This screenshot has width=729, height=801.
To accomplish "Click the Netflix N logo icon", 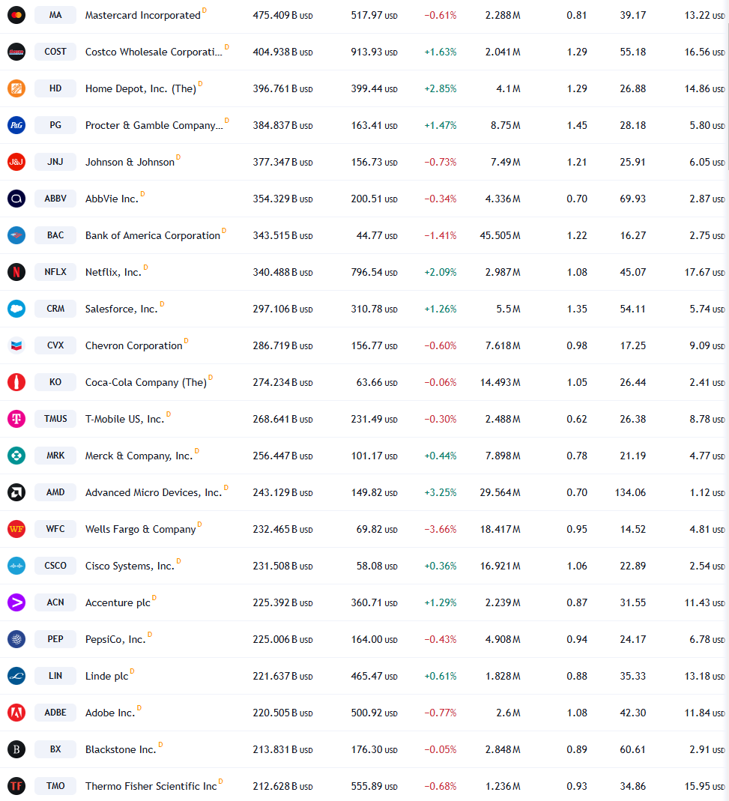I will [16, 272].
